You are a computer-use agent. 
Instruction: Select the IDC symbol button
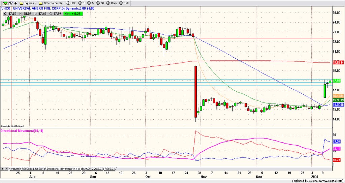(x=71, y=3)
